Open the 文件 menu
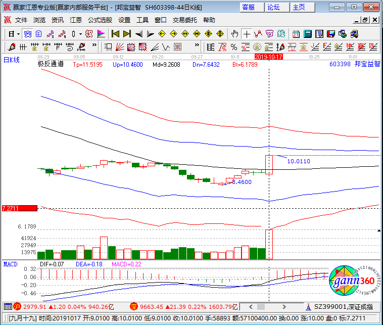Image resolution: width=383 pixels, height=325 pixels. point(21,20)
